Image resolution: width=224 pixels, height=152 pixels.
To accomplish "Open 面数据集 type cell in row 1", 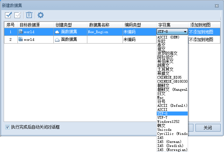I will (70, 32).
